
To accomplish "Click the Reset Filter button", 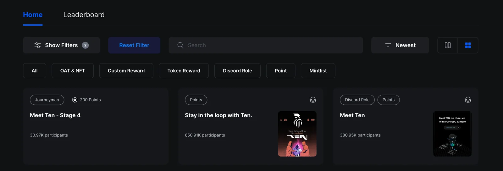I will pos(134,45).
